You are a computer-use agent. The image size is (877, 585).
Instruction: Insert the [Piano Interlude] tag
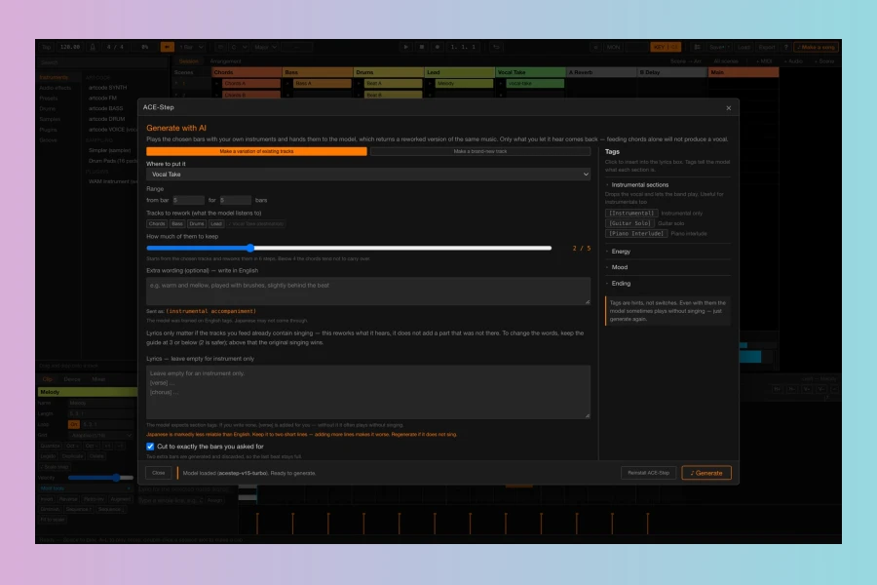[x=636, y=233]
